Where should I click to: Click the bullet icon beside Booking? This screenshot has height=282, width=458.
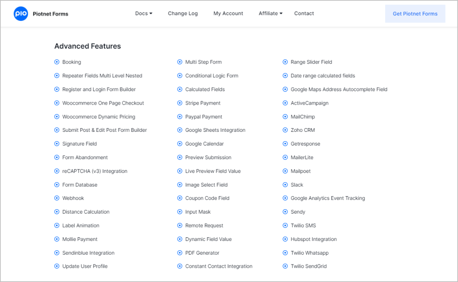tap(57, 62)
